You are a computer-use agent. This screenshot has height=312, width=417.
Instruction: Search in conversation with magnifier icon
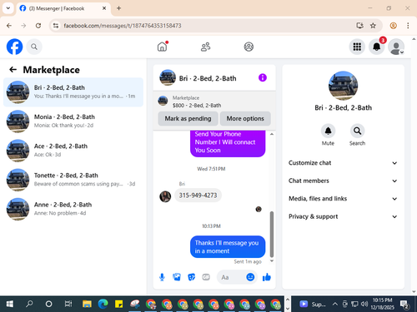pyautogui.click(x=357, y=131)
